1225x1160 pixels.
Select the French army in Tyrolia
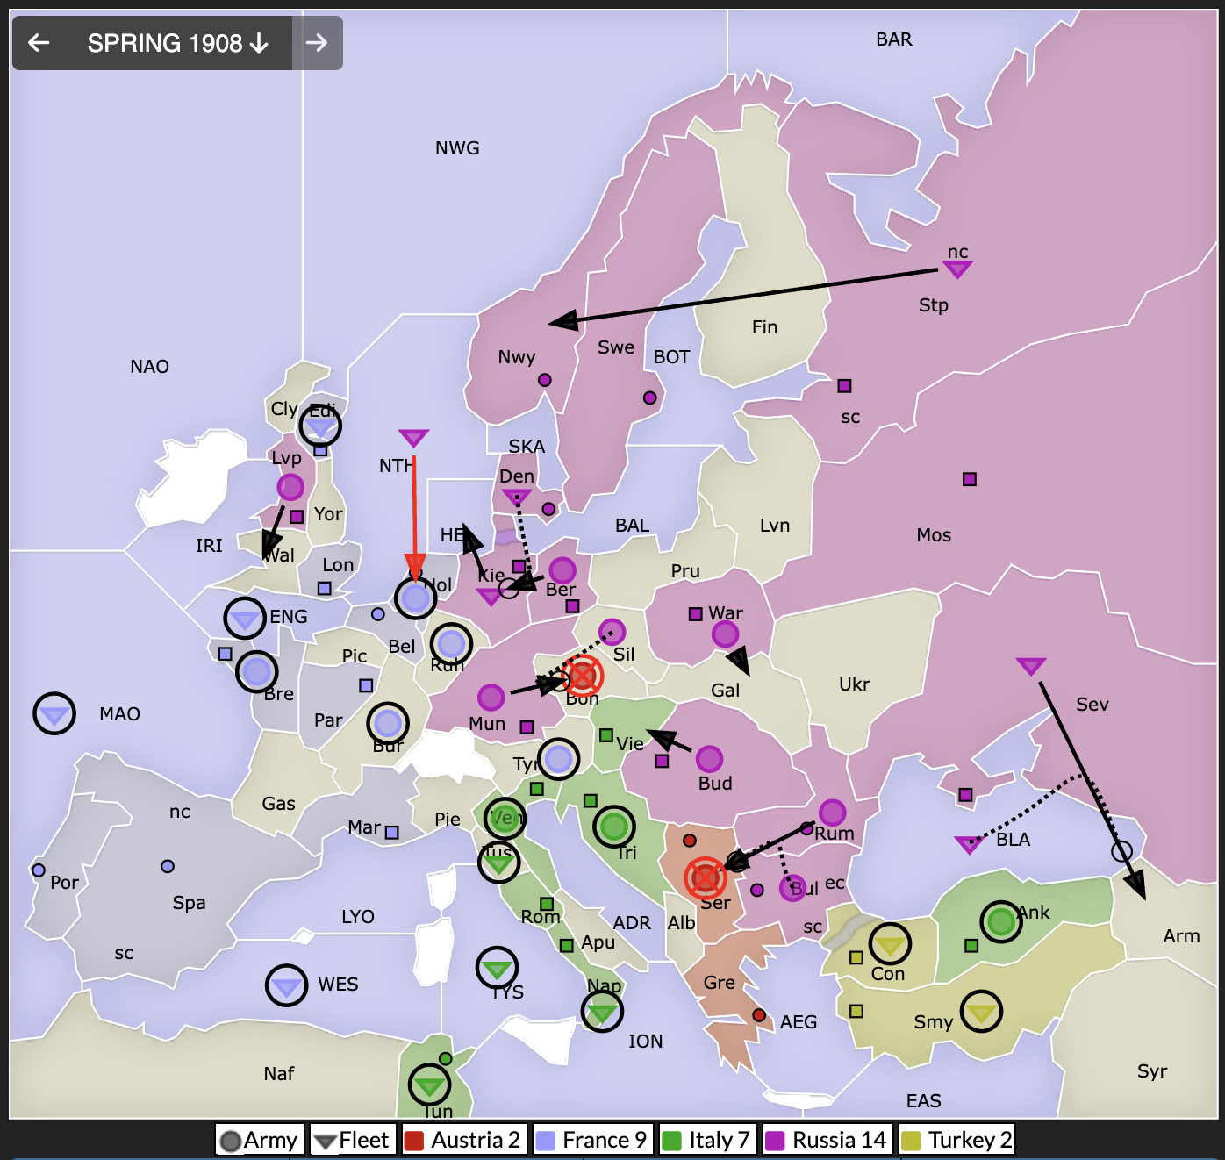tap(559, 759)
